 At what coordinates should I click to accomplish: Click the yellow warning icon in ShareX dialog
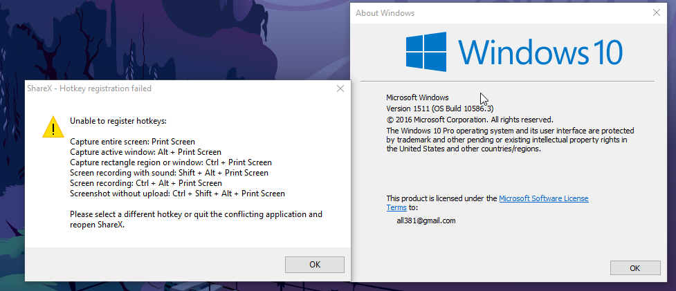pos(53,126)
